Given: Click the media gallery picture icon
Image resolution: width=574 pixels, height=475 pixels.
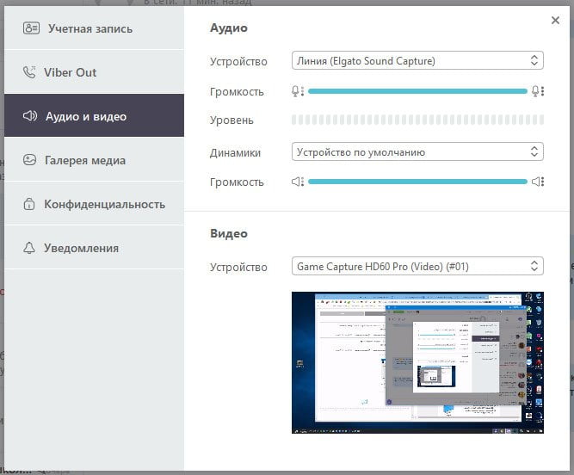Looking at the screenshot, I should [29, 160].
